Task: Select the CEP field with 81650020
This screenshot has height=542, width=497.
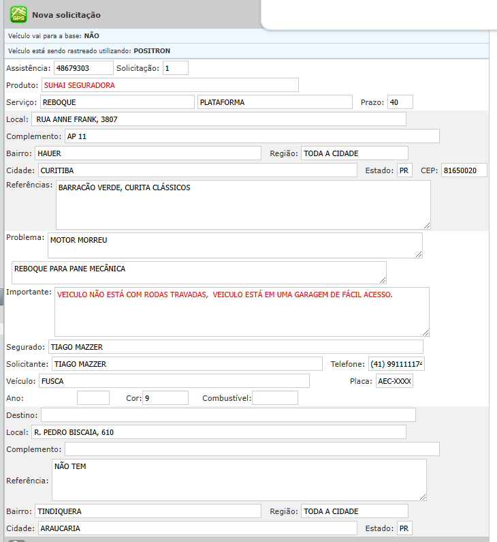Action: pos(464,170)
